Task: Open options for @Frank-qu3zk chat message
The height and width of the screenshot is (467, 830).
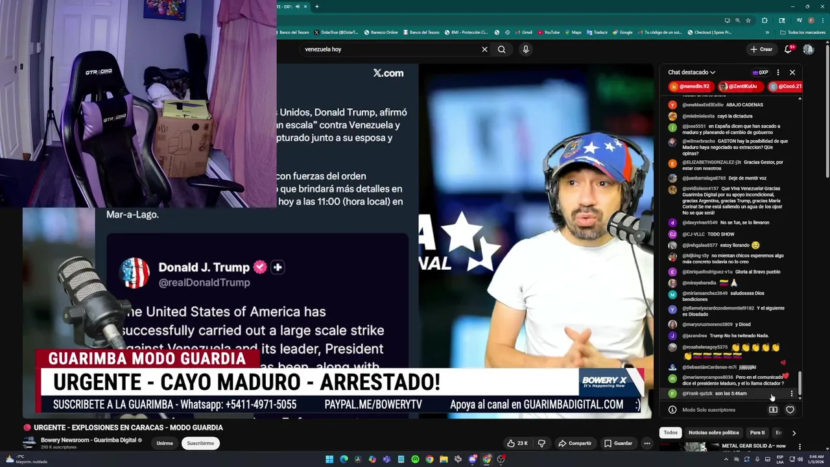Action: (x=791, y=394)
